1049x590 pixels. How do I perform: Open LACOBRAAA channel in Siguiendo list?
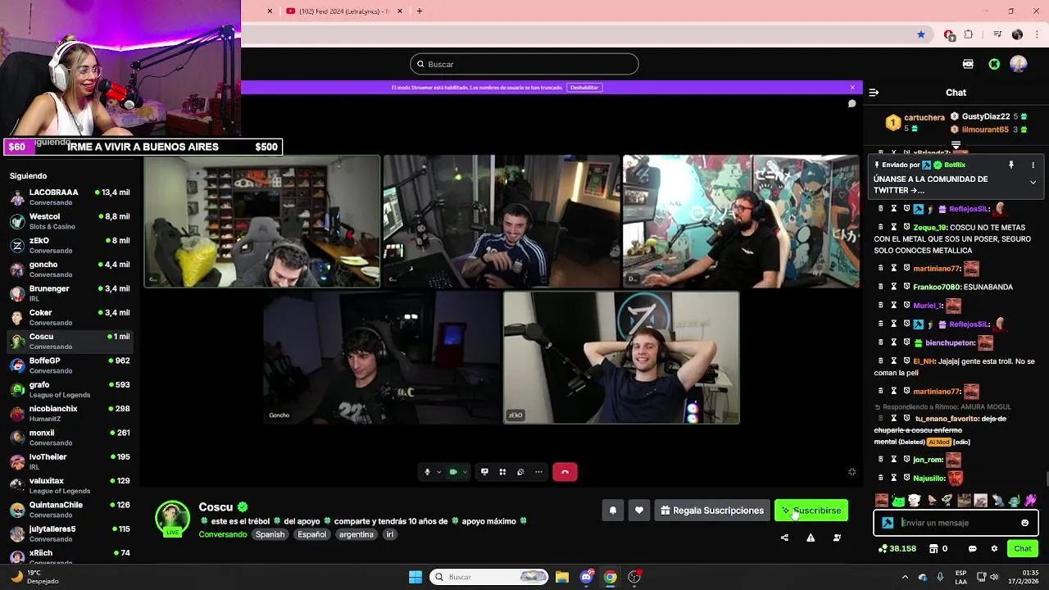(70, 197)
